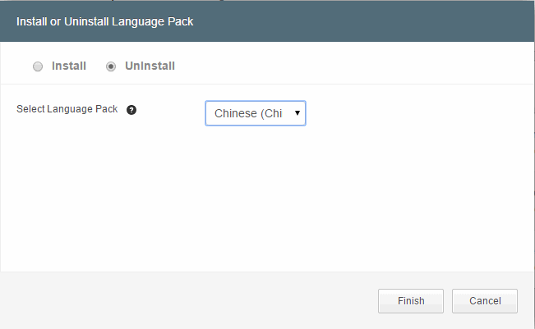Screen dimensions: 535x329
Task: Click the empty white dialog body area
Action: point(263,205)
